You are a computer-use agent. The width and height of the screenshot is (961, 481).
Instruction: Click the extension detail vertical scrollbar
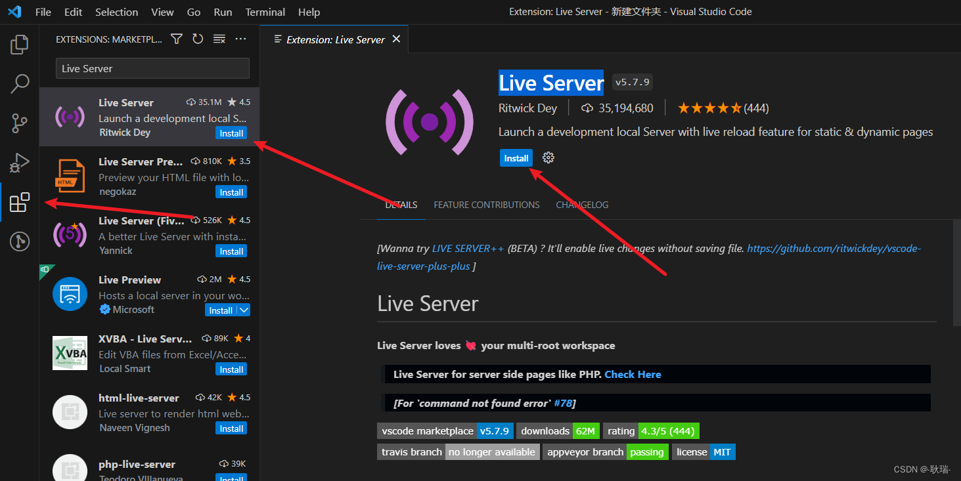[957, 272]
